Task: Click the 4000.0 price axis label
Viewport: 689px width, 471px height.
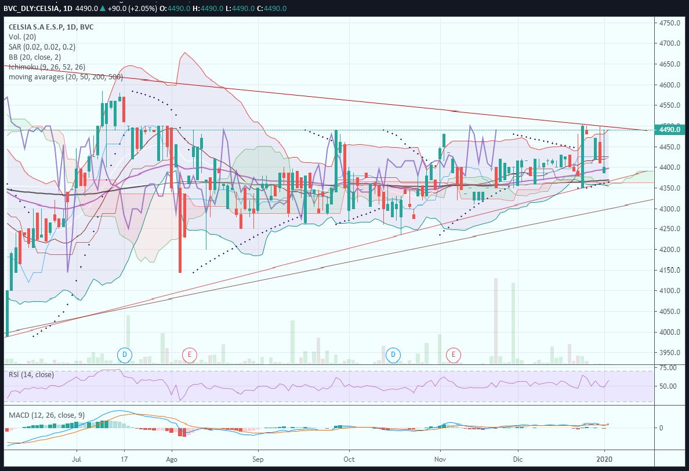Action: tap(670, 332)
